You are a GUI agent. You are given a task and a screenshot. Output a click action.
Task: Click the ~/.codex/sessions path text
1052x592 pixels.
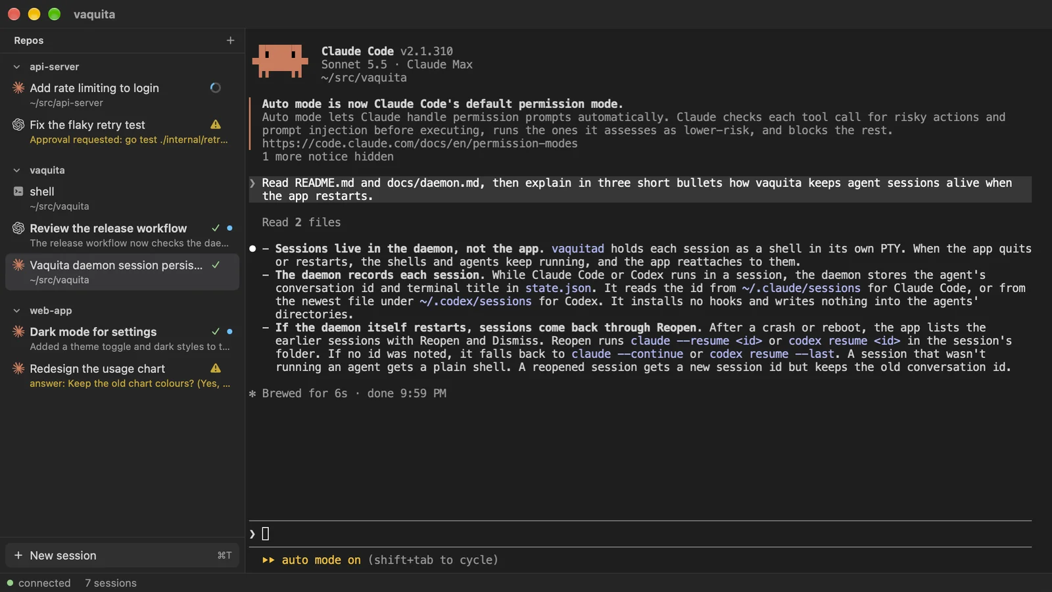pyautogui.click(x=475, y=301)
